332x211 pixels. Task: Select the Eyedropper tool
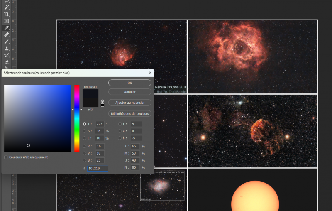point(7,28)
